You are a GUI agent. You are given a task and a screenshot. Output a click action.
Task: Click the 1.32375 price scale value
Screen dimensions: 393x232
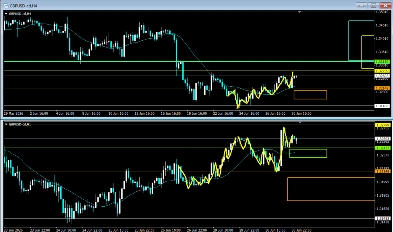[383, 155]
